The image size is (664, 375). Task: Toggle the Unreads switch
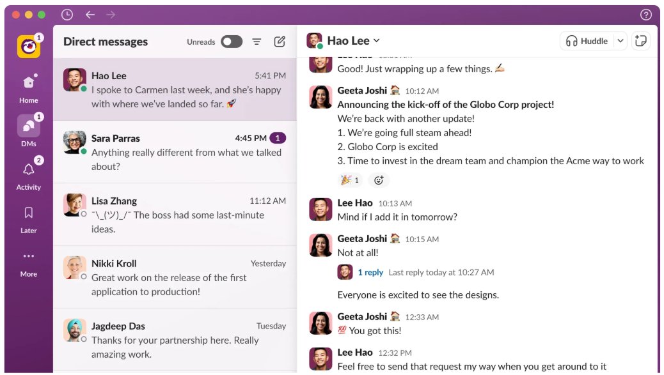(232, 41)
